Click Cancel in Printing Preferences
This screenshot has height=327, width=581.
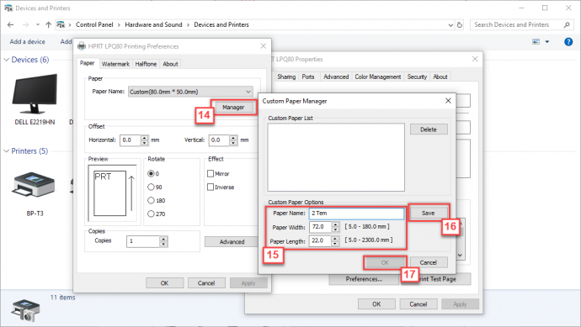(206, 283)
